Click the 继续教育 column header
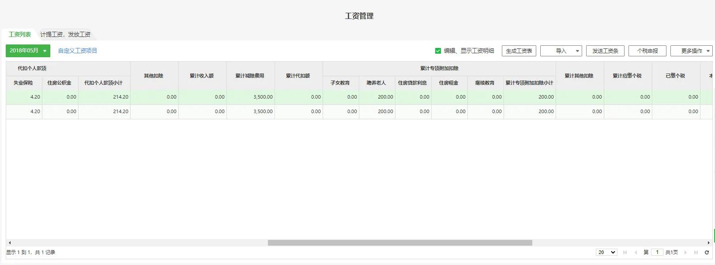 (485, 83)
